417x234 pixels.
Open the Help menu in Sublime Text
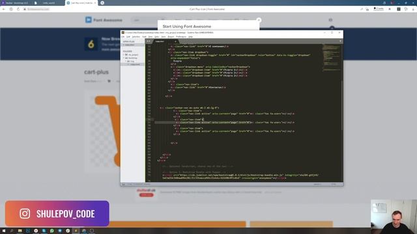(190, 36)
